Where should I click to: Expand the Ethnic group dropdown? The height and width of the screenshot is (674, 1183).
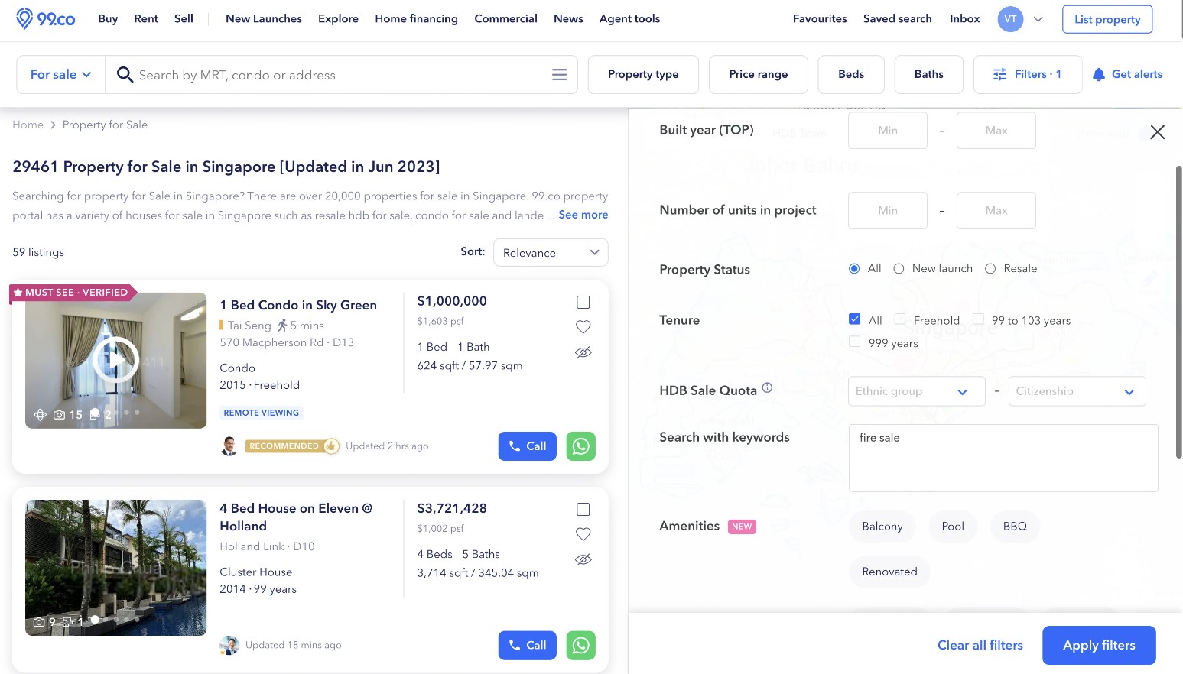[x=916, y=391]
